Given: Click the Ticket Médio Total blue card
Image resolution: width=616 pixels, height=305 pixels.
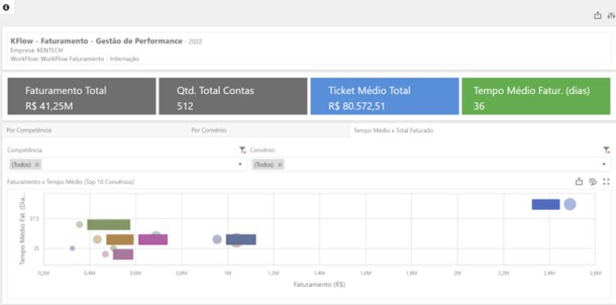Looking at the screenshot, I should coord(385,96).
